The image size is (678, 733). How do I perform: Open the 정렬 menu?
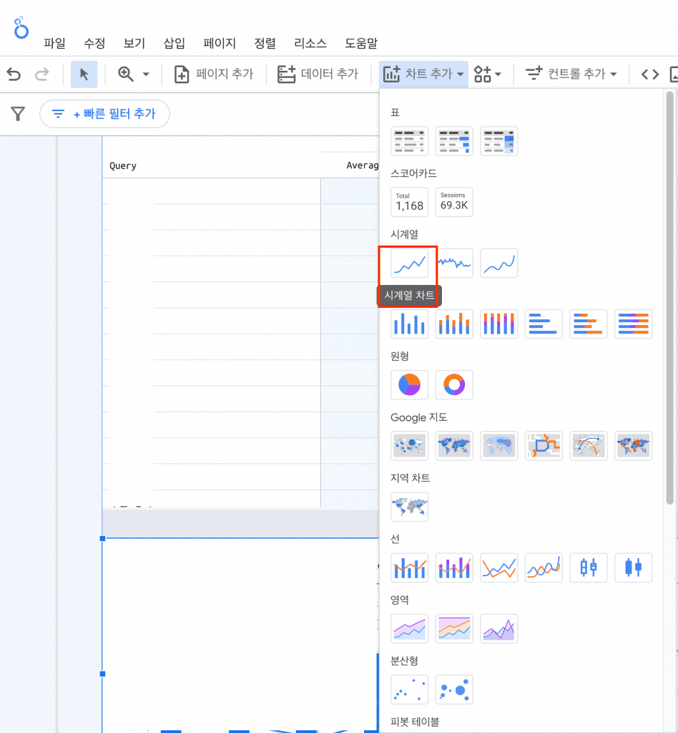pyautogui.click(x=265, y=44)
